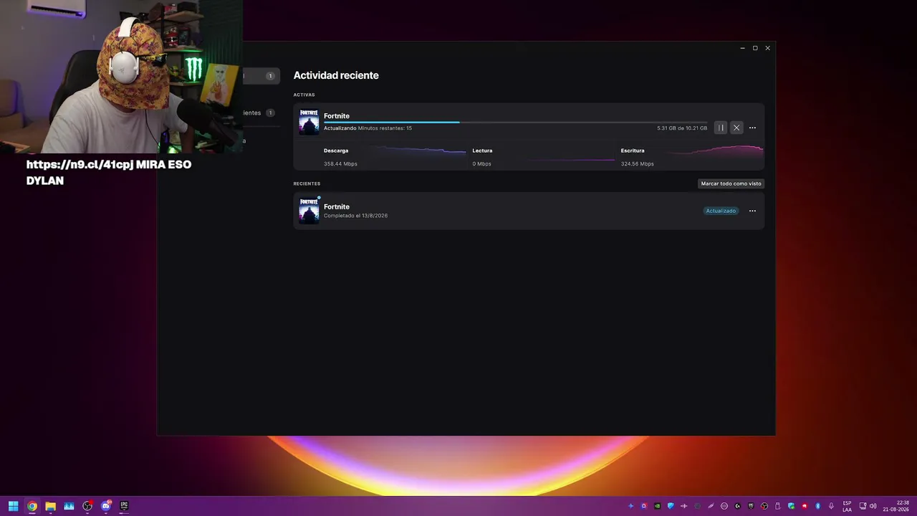Click the ACTIVAS section label

coord(304,95)
